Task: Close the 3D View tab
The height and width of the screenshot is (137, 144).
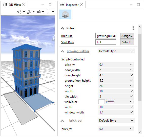Action: 24,5
